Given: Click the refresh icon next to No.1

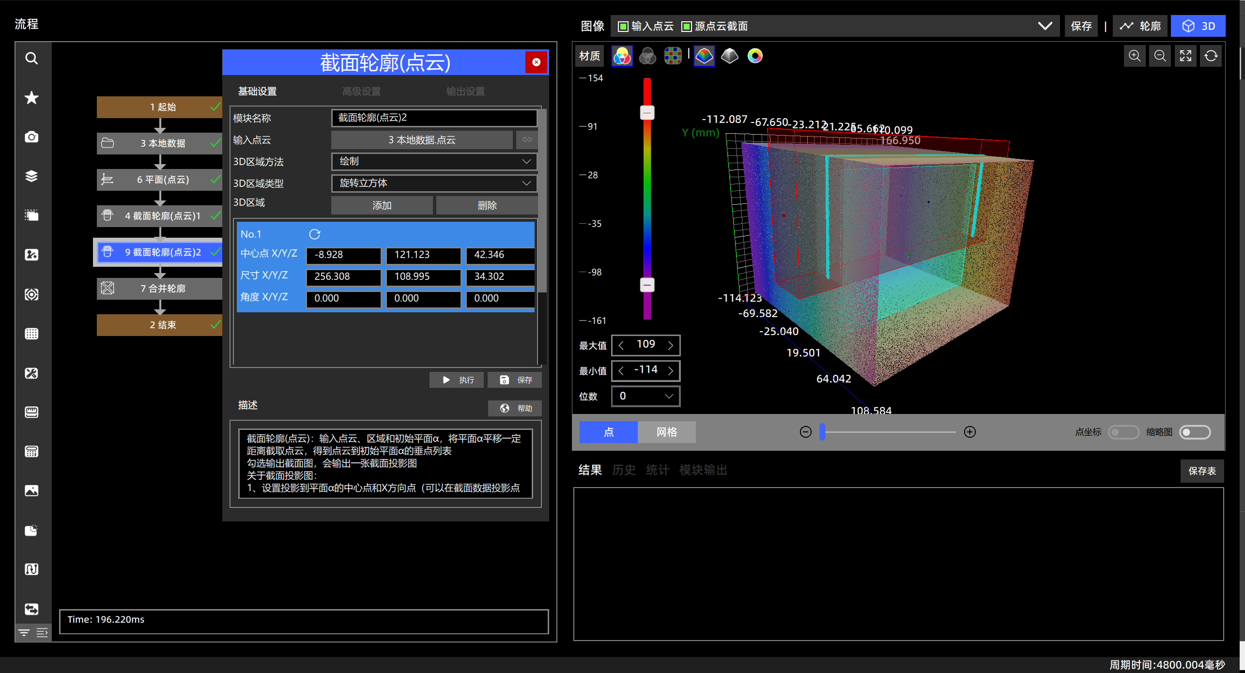Looking at the screenshot, I should pyautogui.click(x=315, y=234).
